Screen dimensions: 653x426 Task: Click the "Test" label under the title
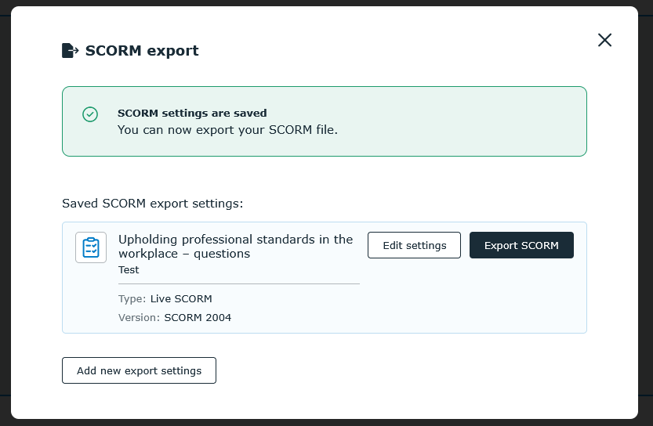(129, 270)
